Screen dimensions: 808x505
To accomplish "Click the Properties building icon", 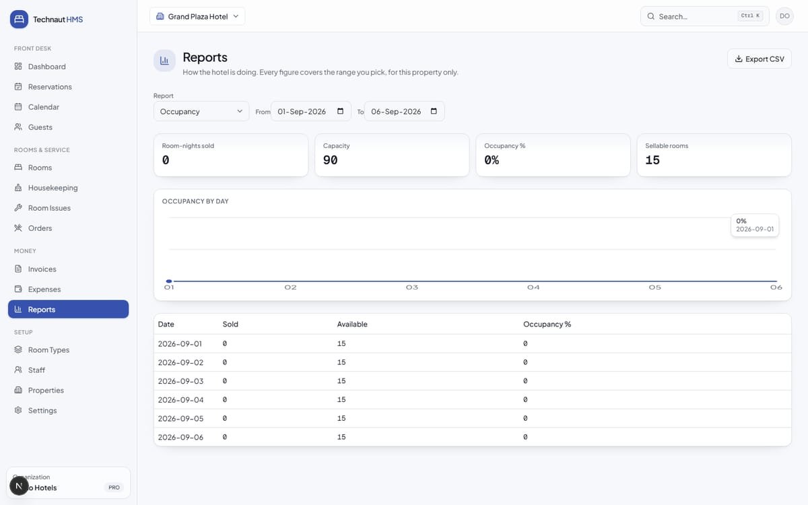I will point(18,391).
